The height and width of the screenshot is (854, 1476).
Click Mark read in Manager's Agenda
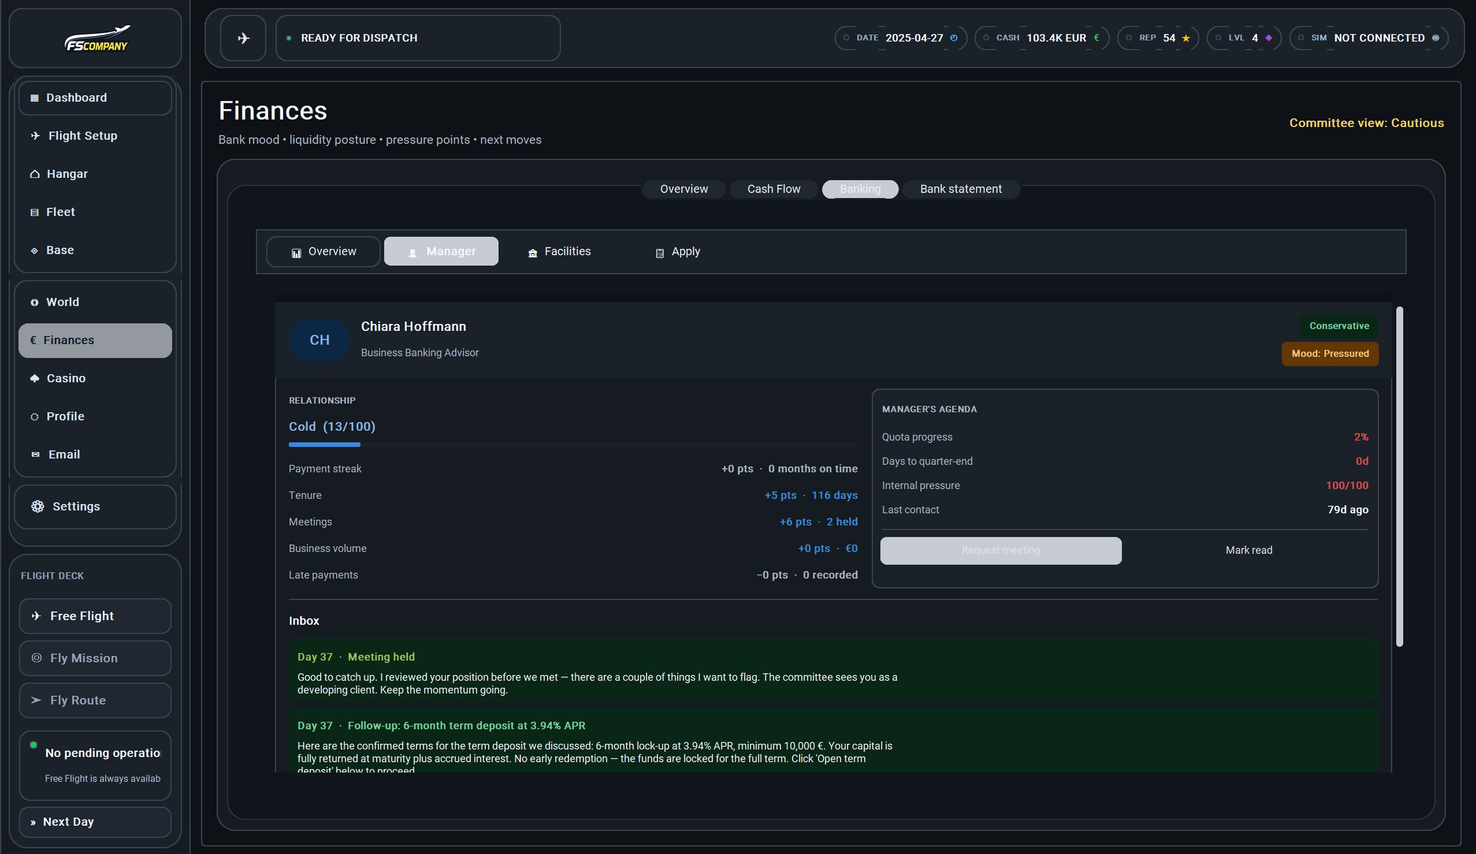pos(1248,550)
